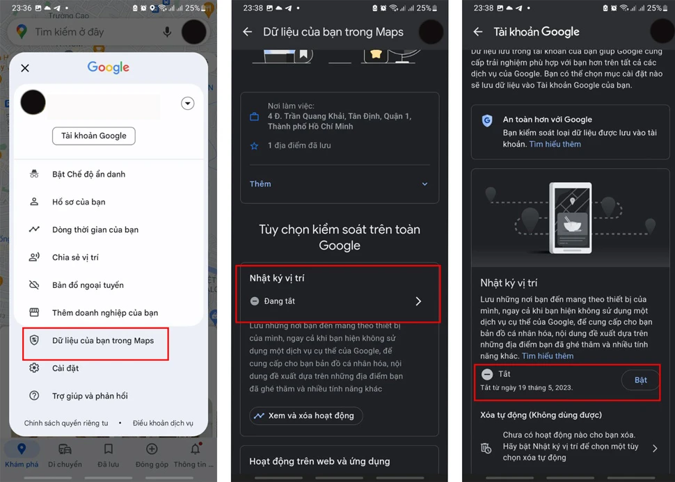Open the Đã lưu saved places icon
This screenshot has height=482, width=675.
[x=109, y=449]
